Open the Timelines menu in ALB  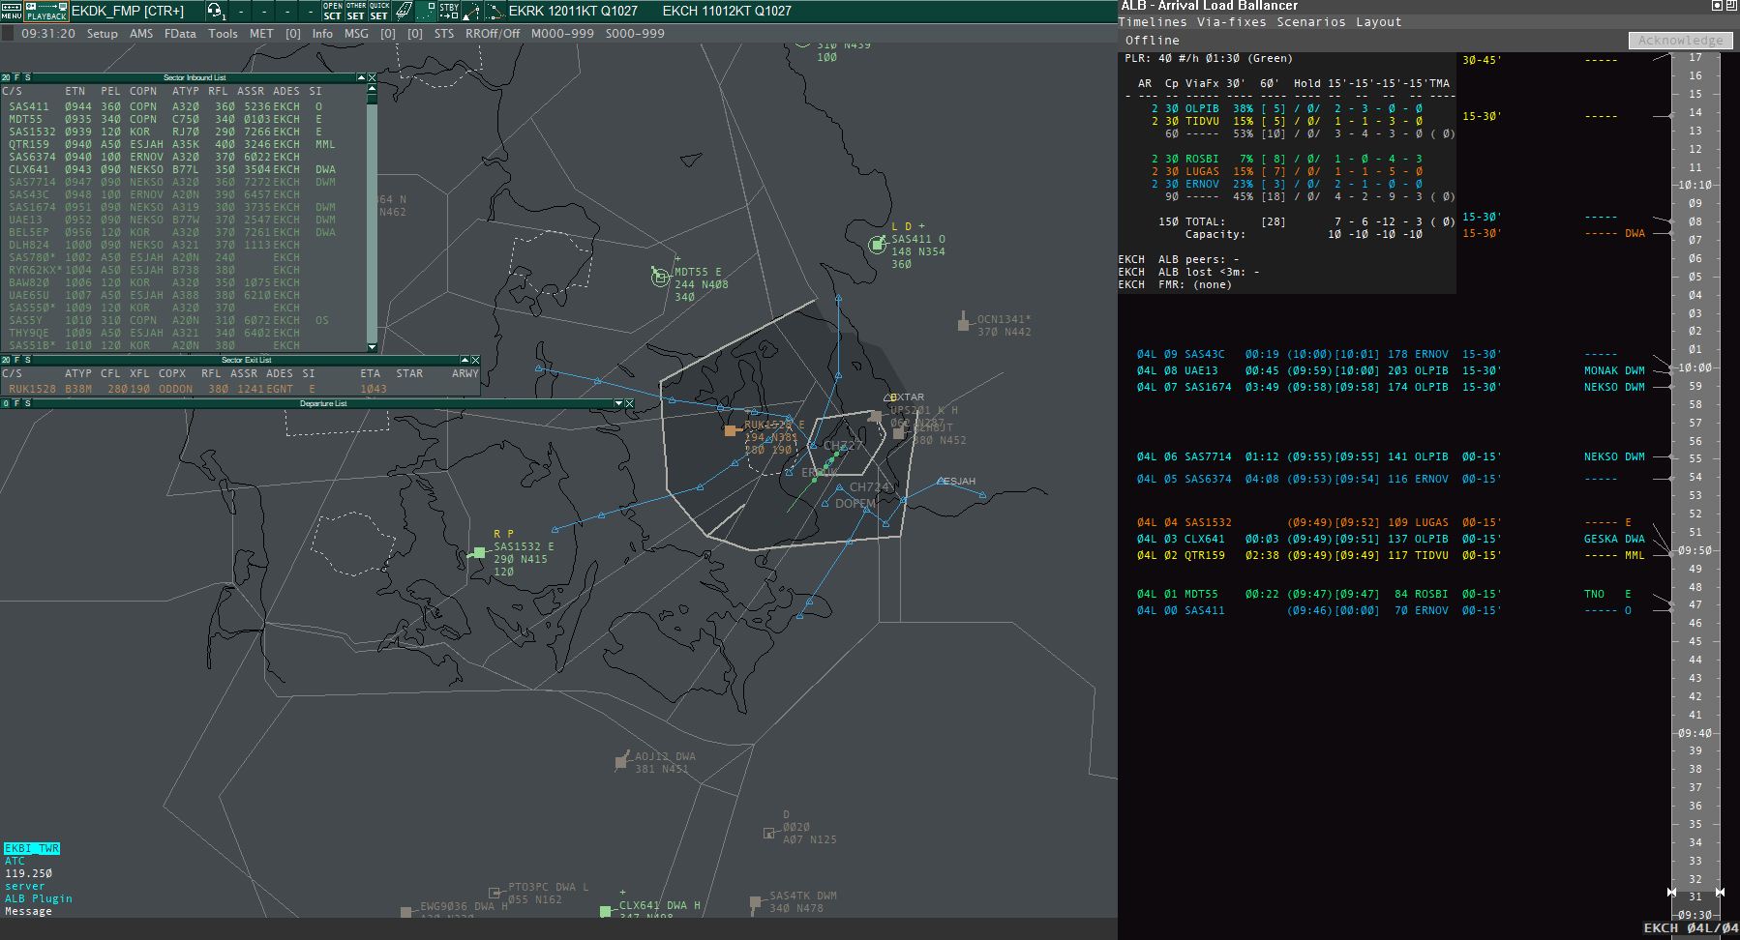[1153, 22]
